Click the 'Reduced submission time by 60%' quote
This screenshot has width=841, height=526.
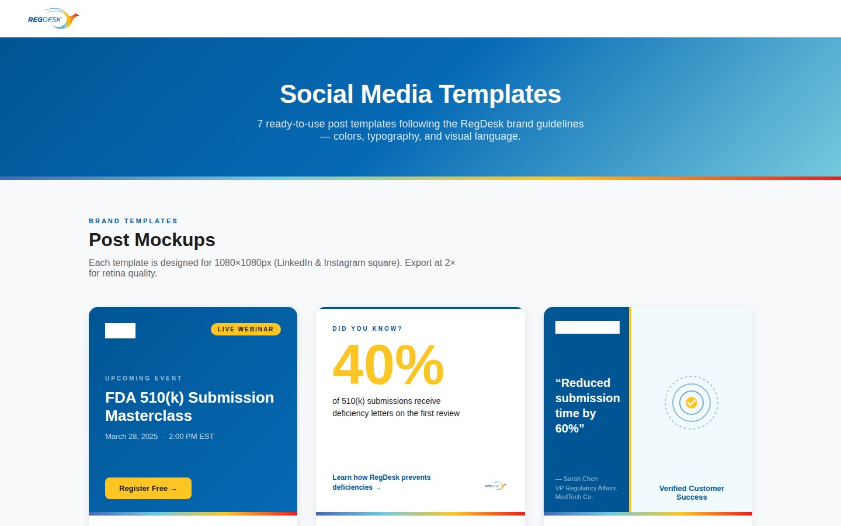point(588,406)
